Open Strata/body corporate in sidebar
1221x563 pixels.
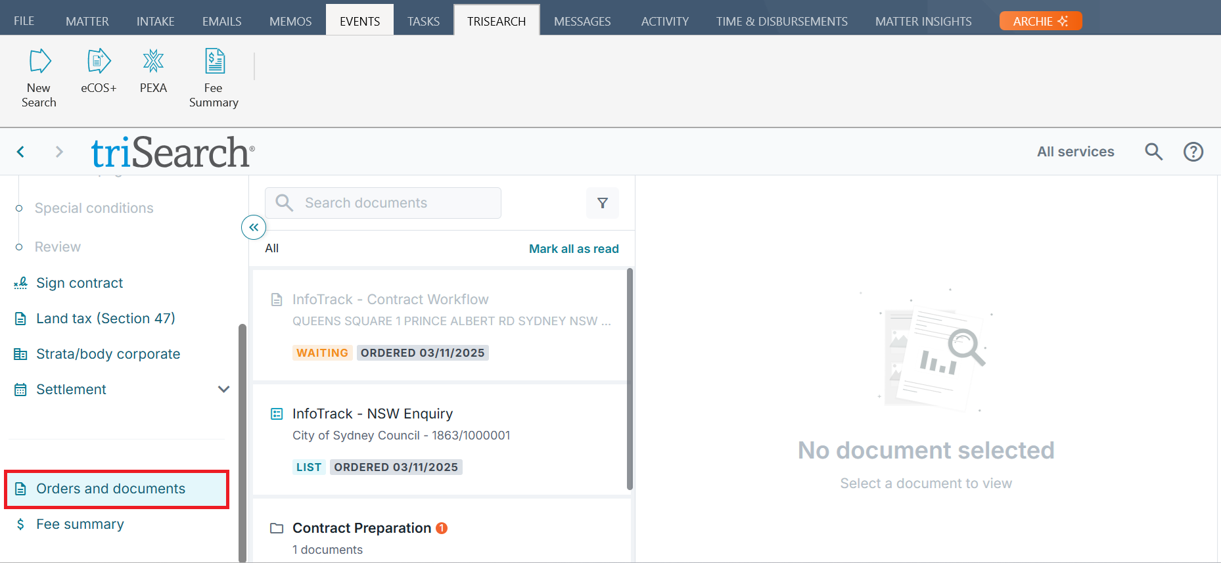pos(108,354)
